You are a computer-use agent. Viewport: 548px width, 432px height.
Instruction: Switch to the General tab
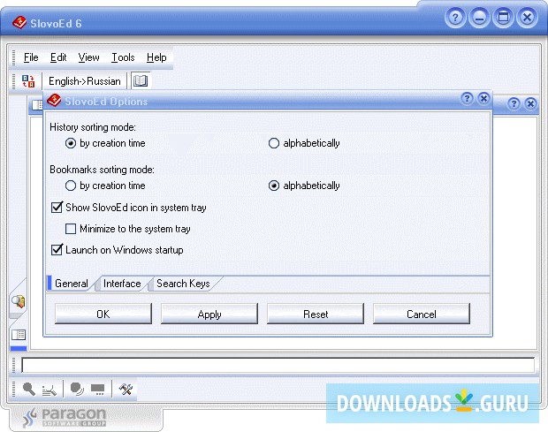[x=72, y=284]
